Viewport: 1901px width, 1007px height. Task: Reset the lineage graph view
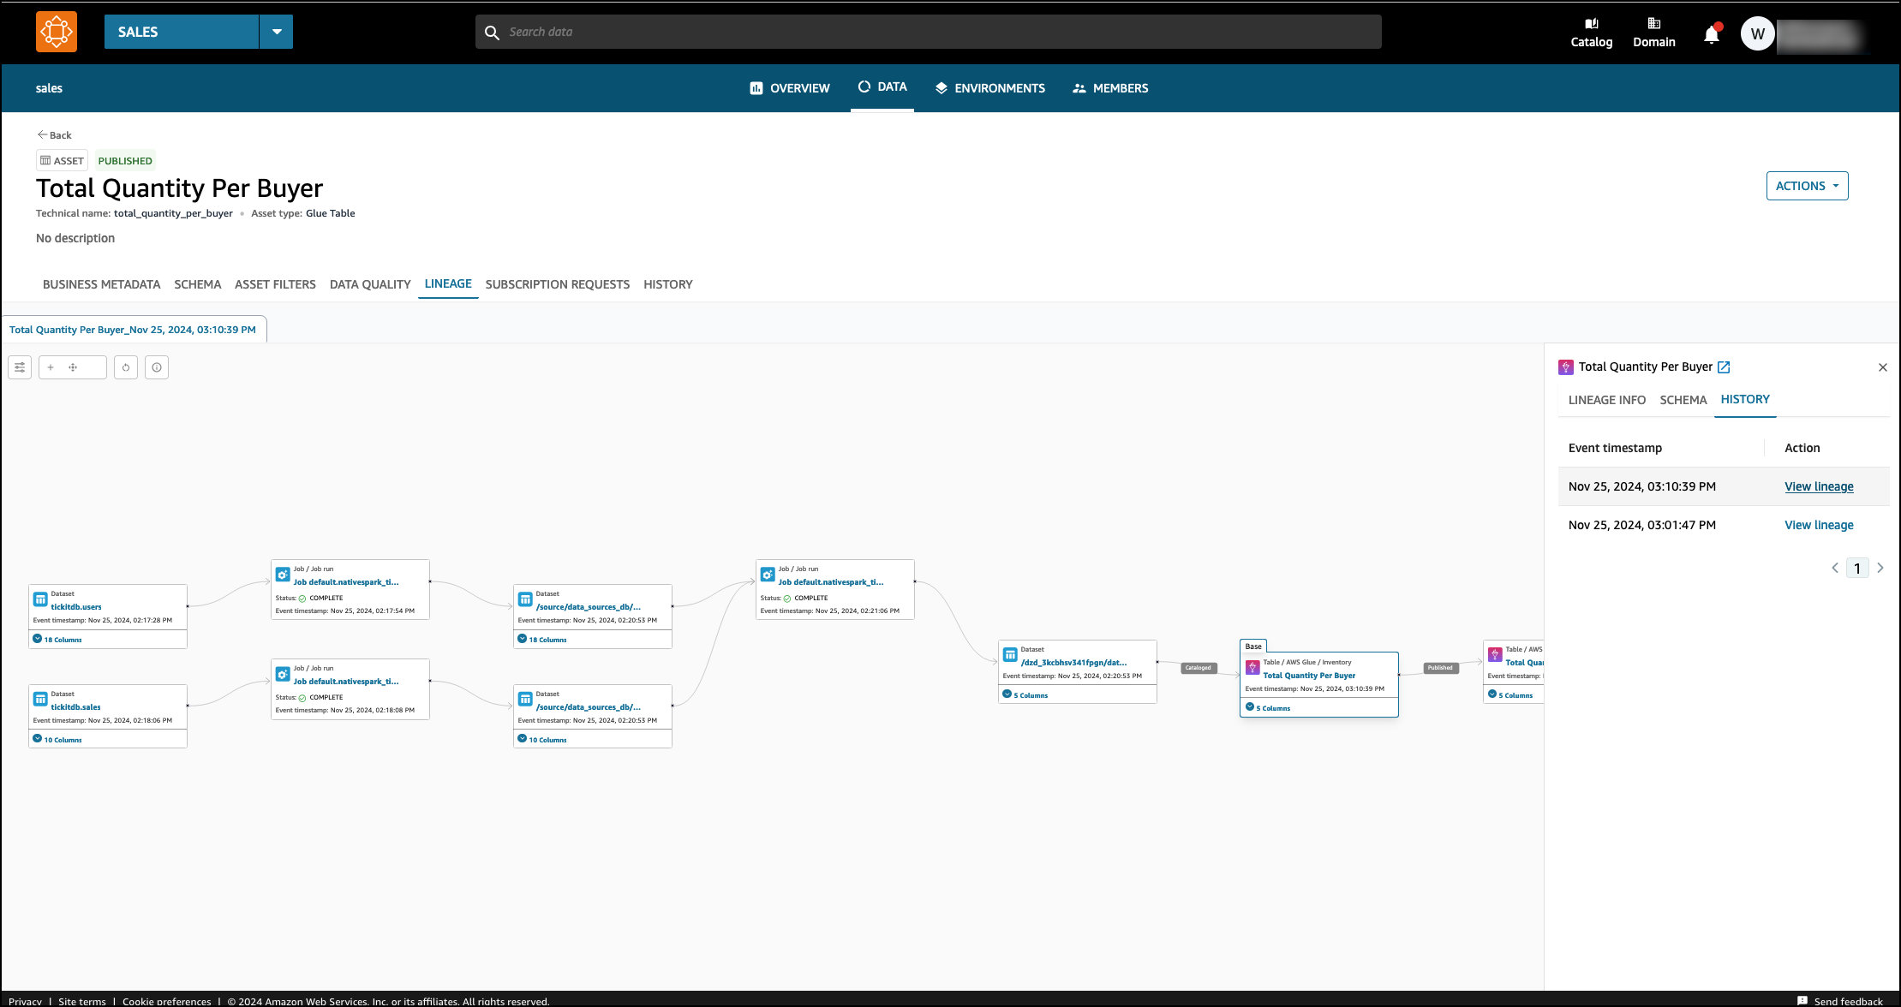coord(126,367)
